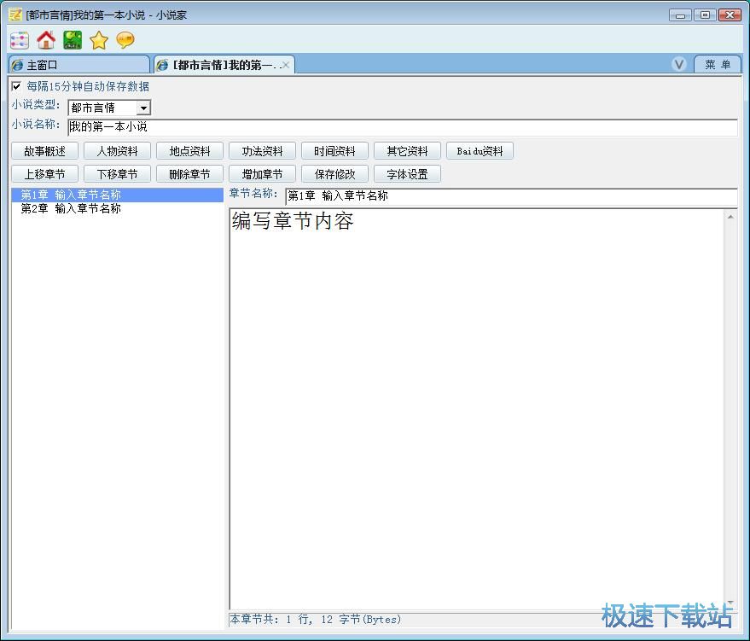Maximize the 小说家 window
The width and height of the screenshot is (750, 641).
[x=705, y=15]
